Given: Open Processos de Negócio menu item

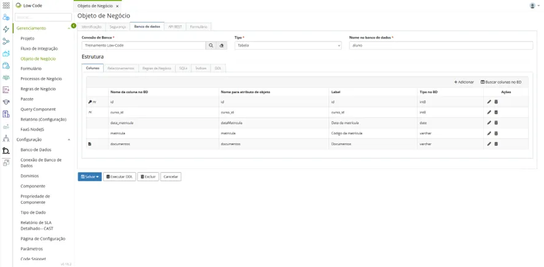Looking at the screenshot, I should 41,79.
